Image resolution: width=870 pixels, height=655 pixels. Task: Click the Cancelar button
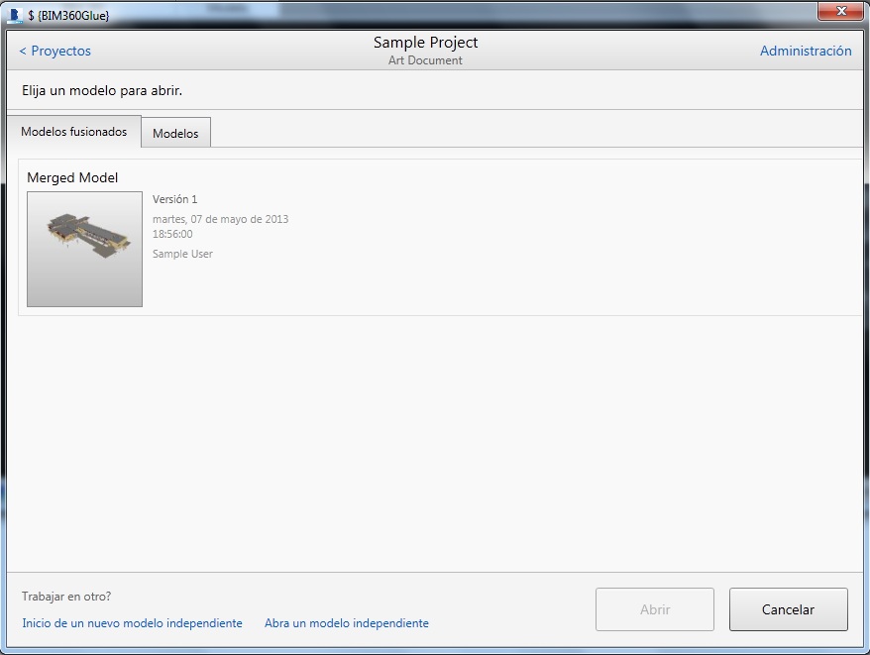[788, 609]
